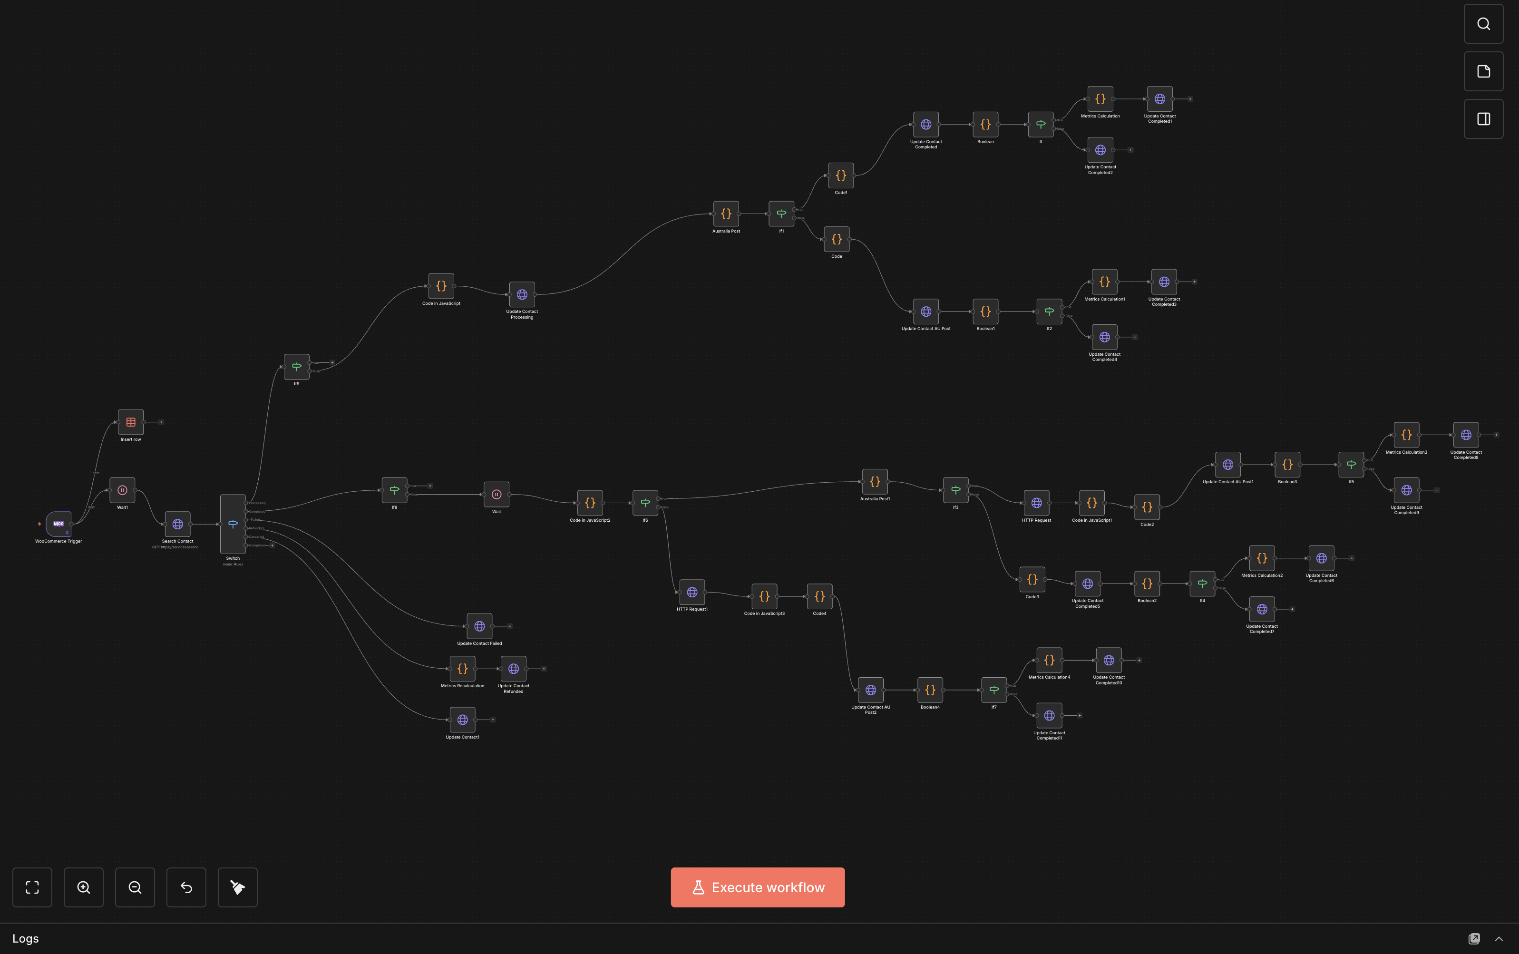1519x954 pixels.
Task: Open the Boolean code node
Action: point(985,124)
